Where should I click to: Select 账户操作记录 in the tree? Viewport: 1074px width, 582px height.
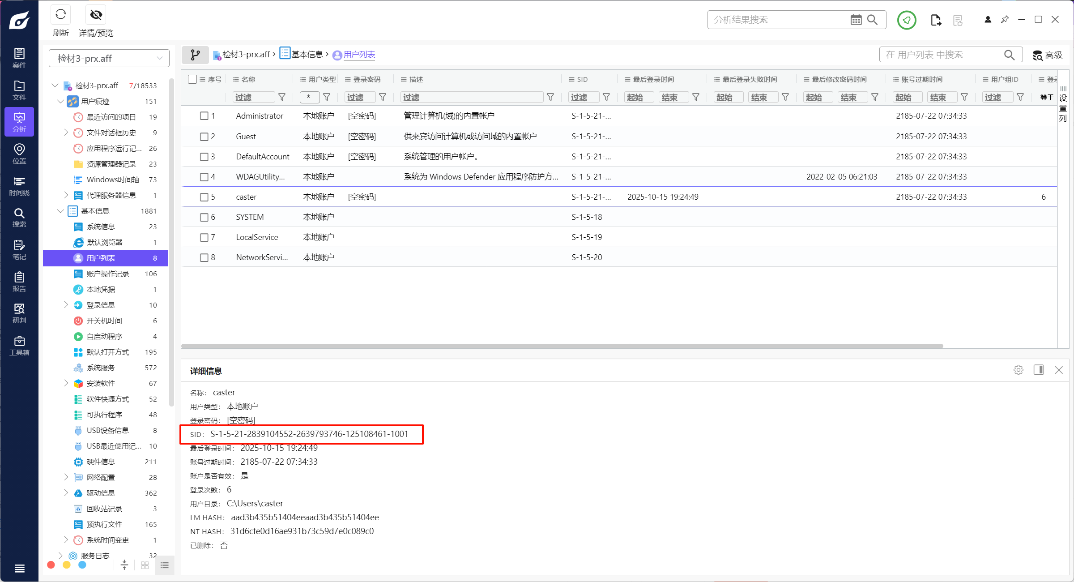(x=108, y=274)
